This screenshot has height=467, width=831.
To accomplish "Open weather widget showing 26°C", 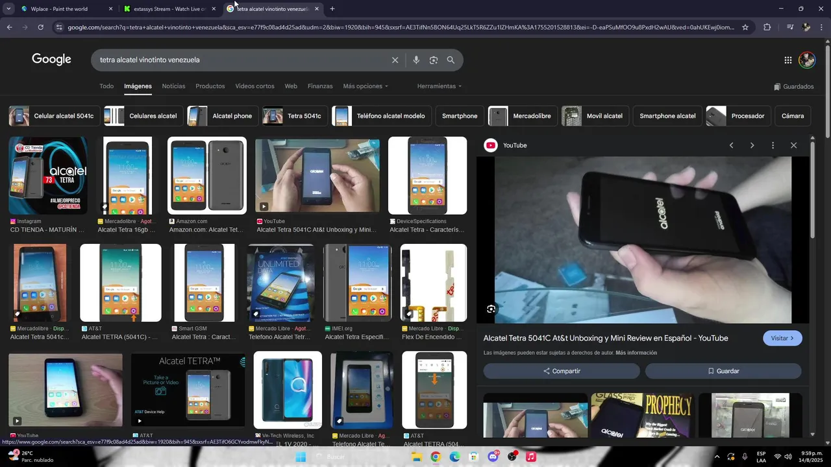I will coord(31,457).
